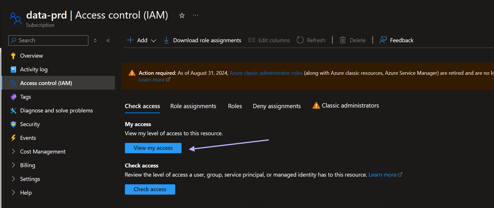Click the Events lightning bolt icon

pyautogui.click(x=13, y=138)
